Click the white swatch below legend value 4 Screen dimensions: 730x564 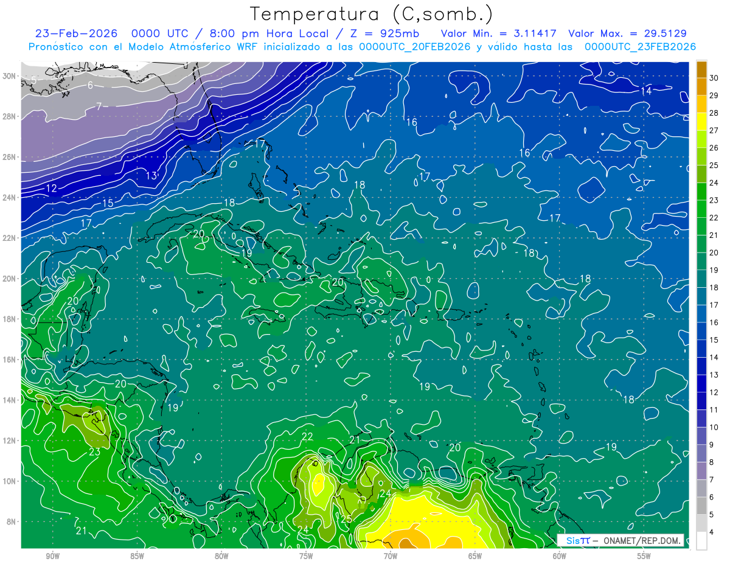[x=701, y=540]
